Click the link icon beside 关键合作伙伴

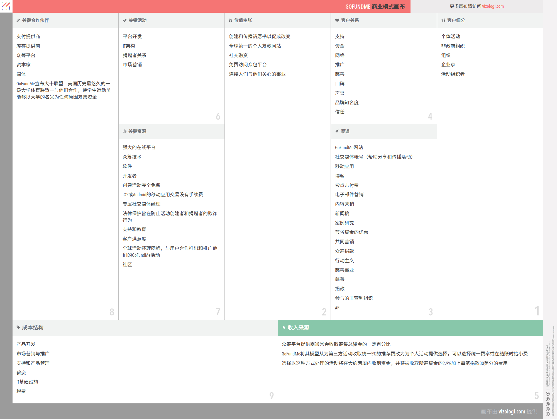click(18, 20)
